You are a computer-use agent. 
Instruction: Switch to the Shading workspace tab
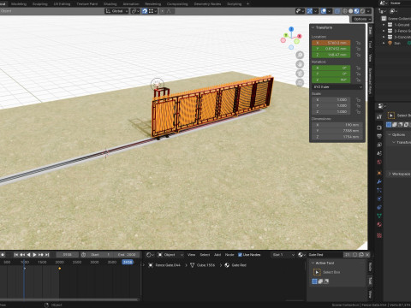pyautogui.click(x=110, y=4)
